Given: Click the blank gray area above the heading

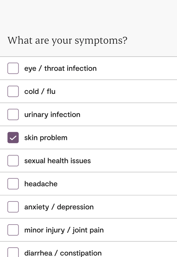Looking at the screenshot, I should (88, 15).
